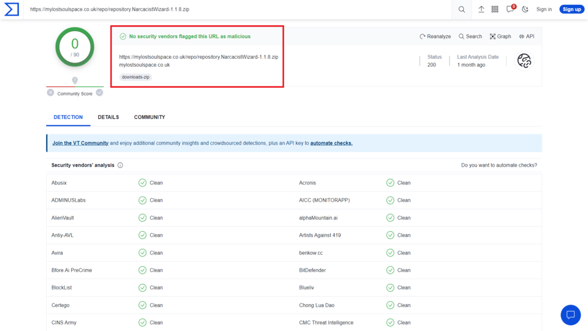588x331 pixels.
Task: Click the 'Abusix' vendor name
Action: 59,183
